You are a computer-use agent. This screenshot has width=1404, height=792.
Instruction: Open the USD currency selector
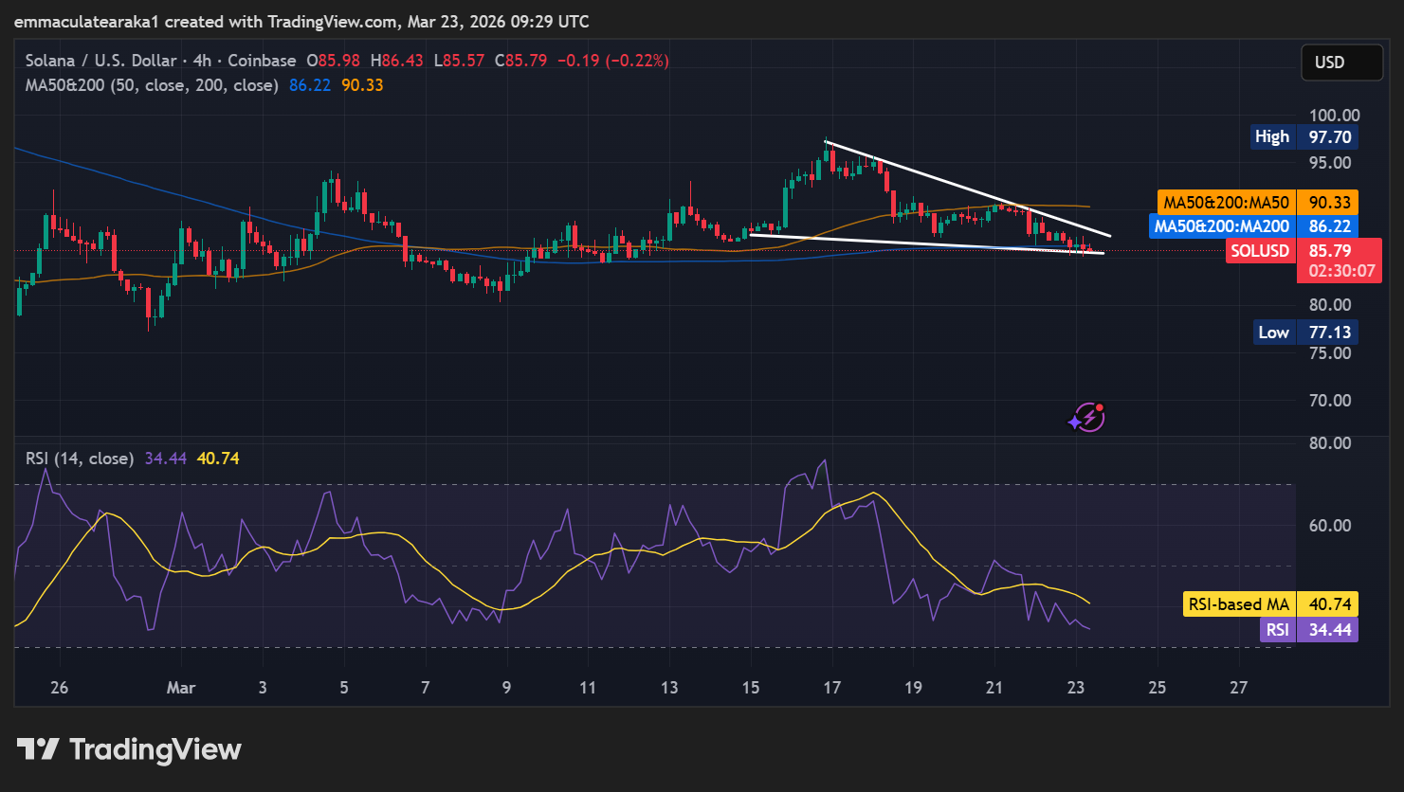[x=1340, y=63]
